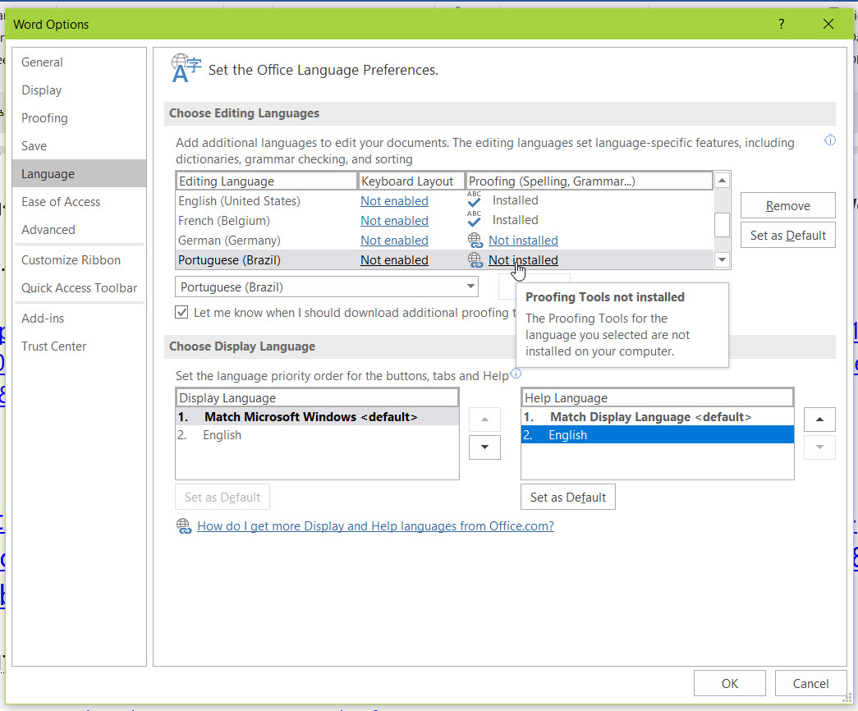
Task: Switch to the Proofing category
Action: tap(80, 118)
